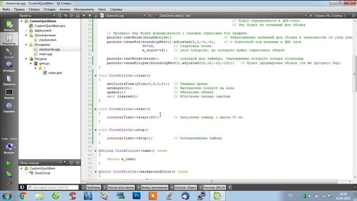Open the Справка help mode
This screenshot has width=357, height=201.
[9, 107]
